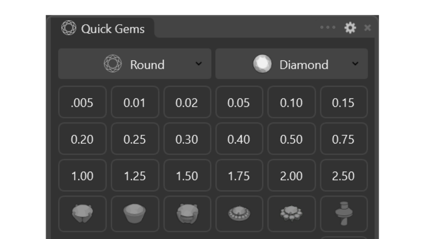Select the 2.50 carat size
Viewport: 425px width, 239px height.
(x=344, y=176)
